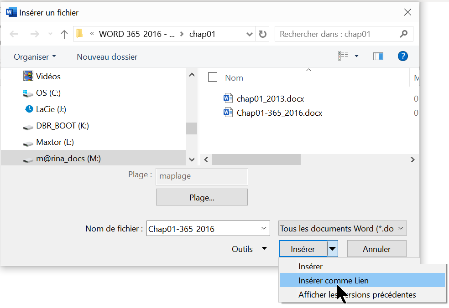
Task: Tick the select-all checkbox beside Nom
Action: pyautogui.click(x=213, y=77)
